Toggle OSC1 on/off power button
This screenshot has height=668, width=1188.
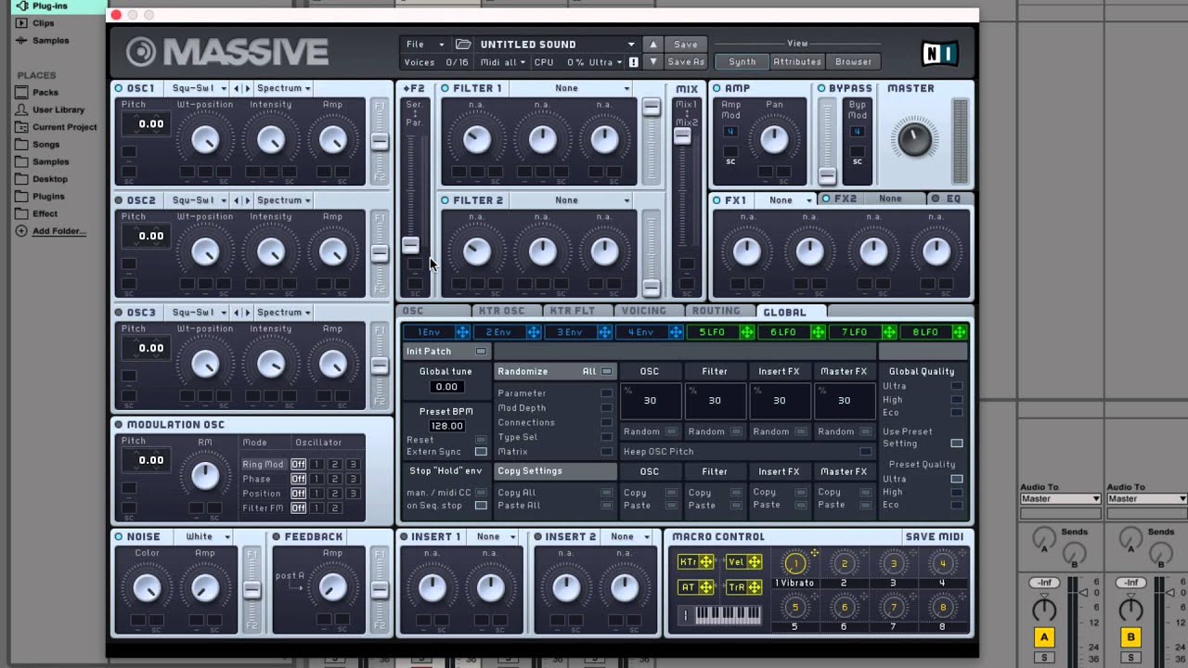coord(119,88)
